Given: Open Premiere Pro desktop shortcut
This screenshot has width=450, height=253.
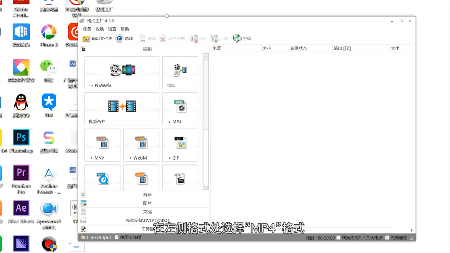Looking at the screenshot, I should [21, 179].
